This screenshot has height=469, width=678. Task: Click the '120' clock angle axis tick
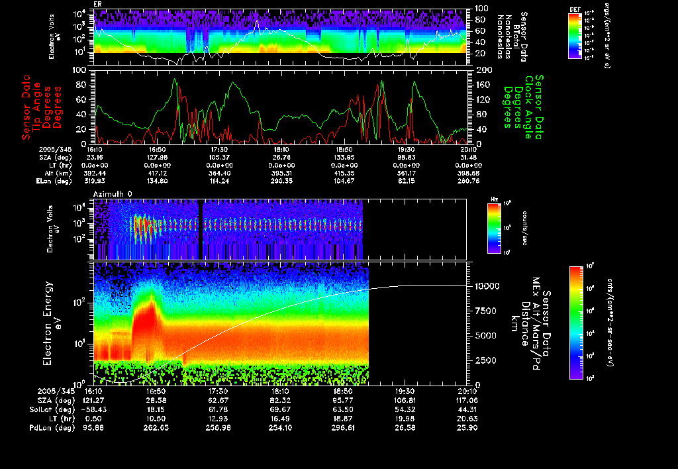(x=484, y=99)
